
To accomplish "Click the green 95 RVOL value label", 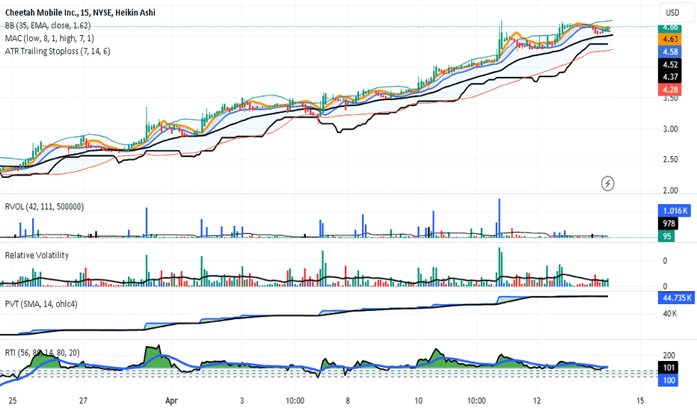I will click(x=666, y=236).
